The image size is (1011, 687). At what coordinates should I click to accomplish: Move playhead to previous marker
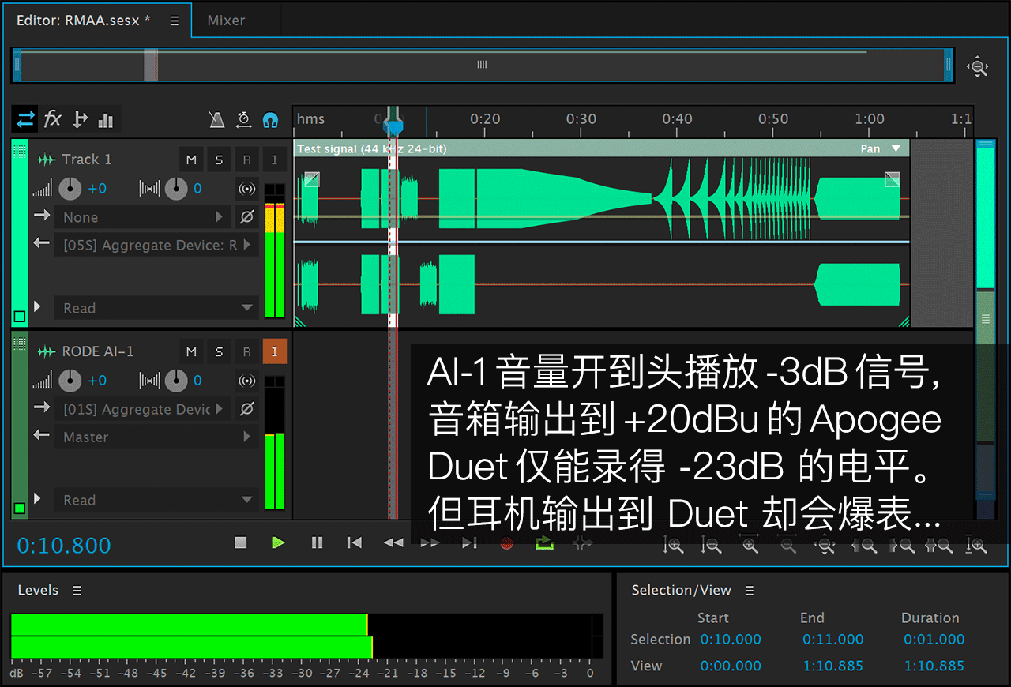[355, 542]
